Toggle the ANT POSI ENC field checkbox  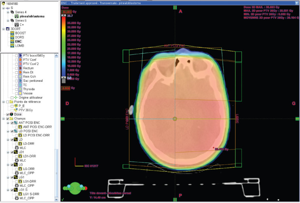(12, 123)
